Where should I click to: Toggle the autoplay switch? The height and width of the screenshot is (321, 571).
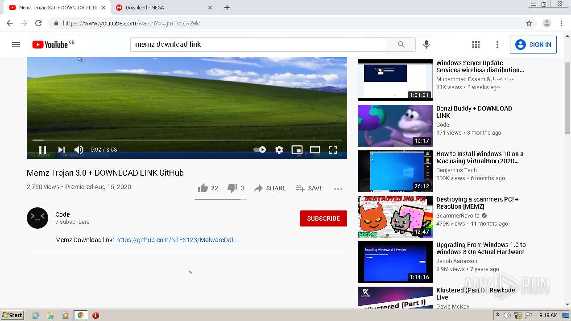(x=260, y=150)
